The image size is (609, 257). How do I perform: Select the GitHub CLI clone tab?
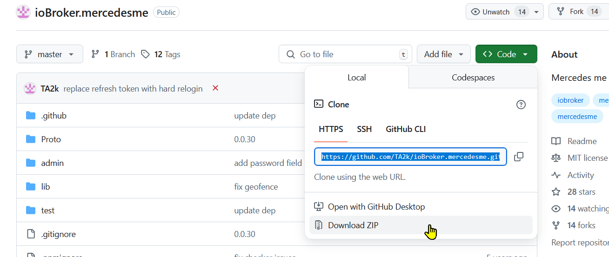406,129
